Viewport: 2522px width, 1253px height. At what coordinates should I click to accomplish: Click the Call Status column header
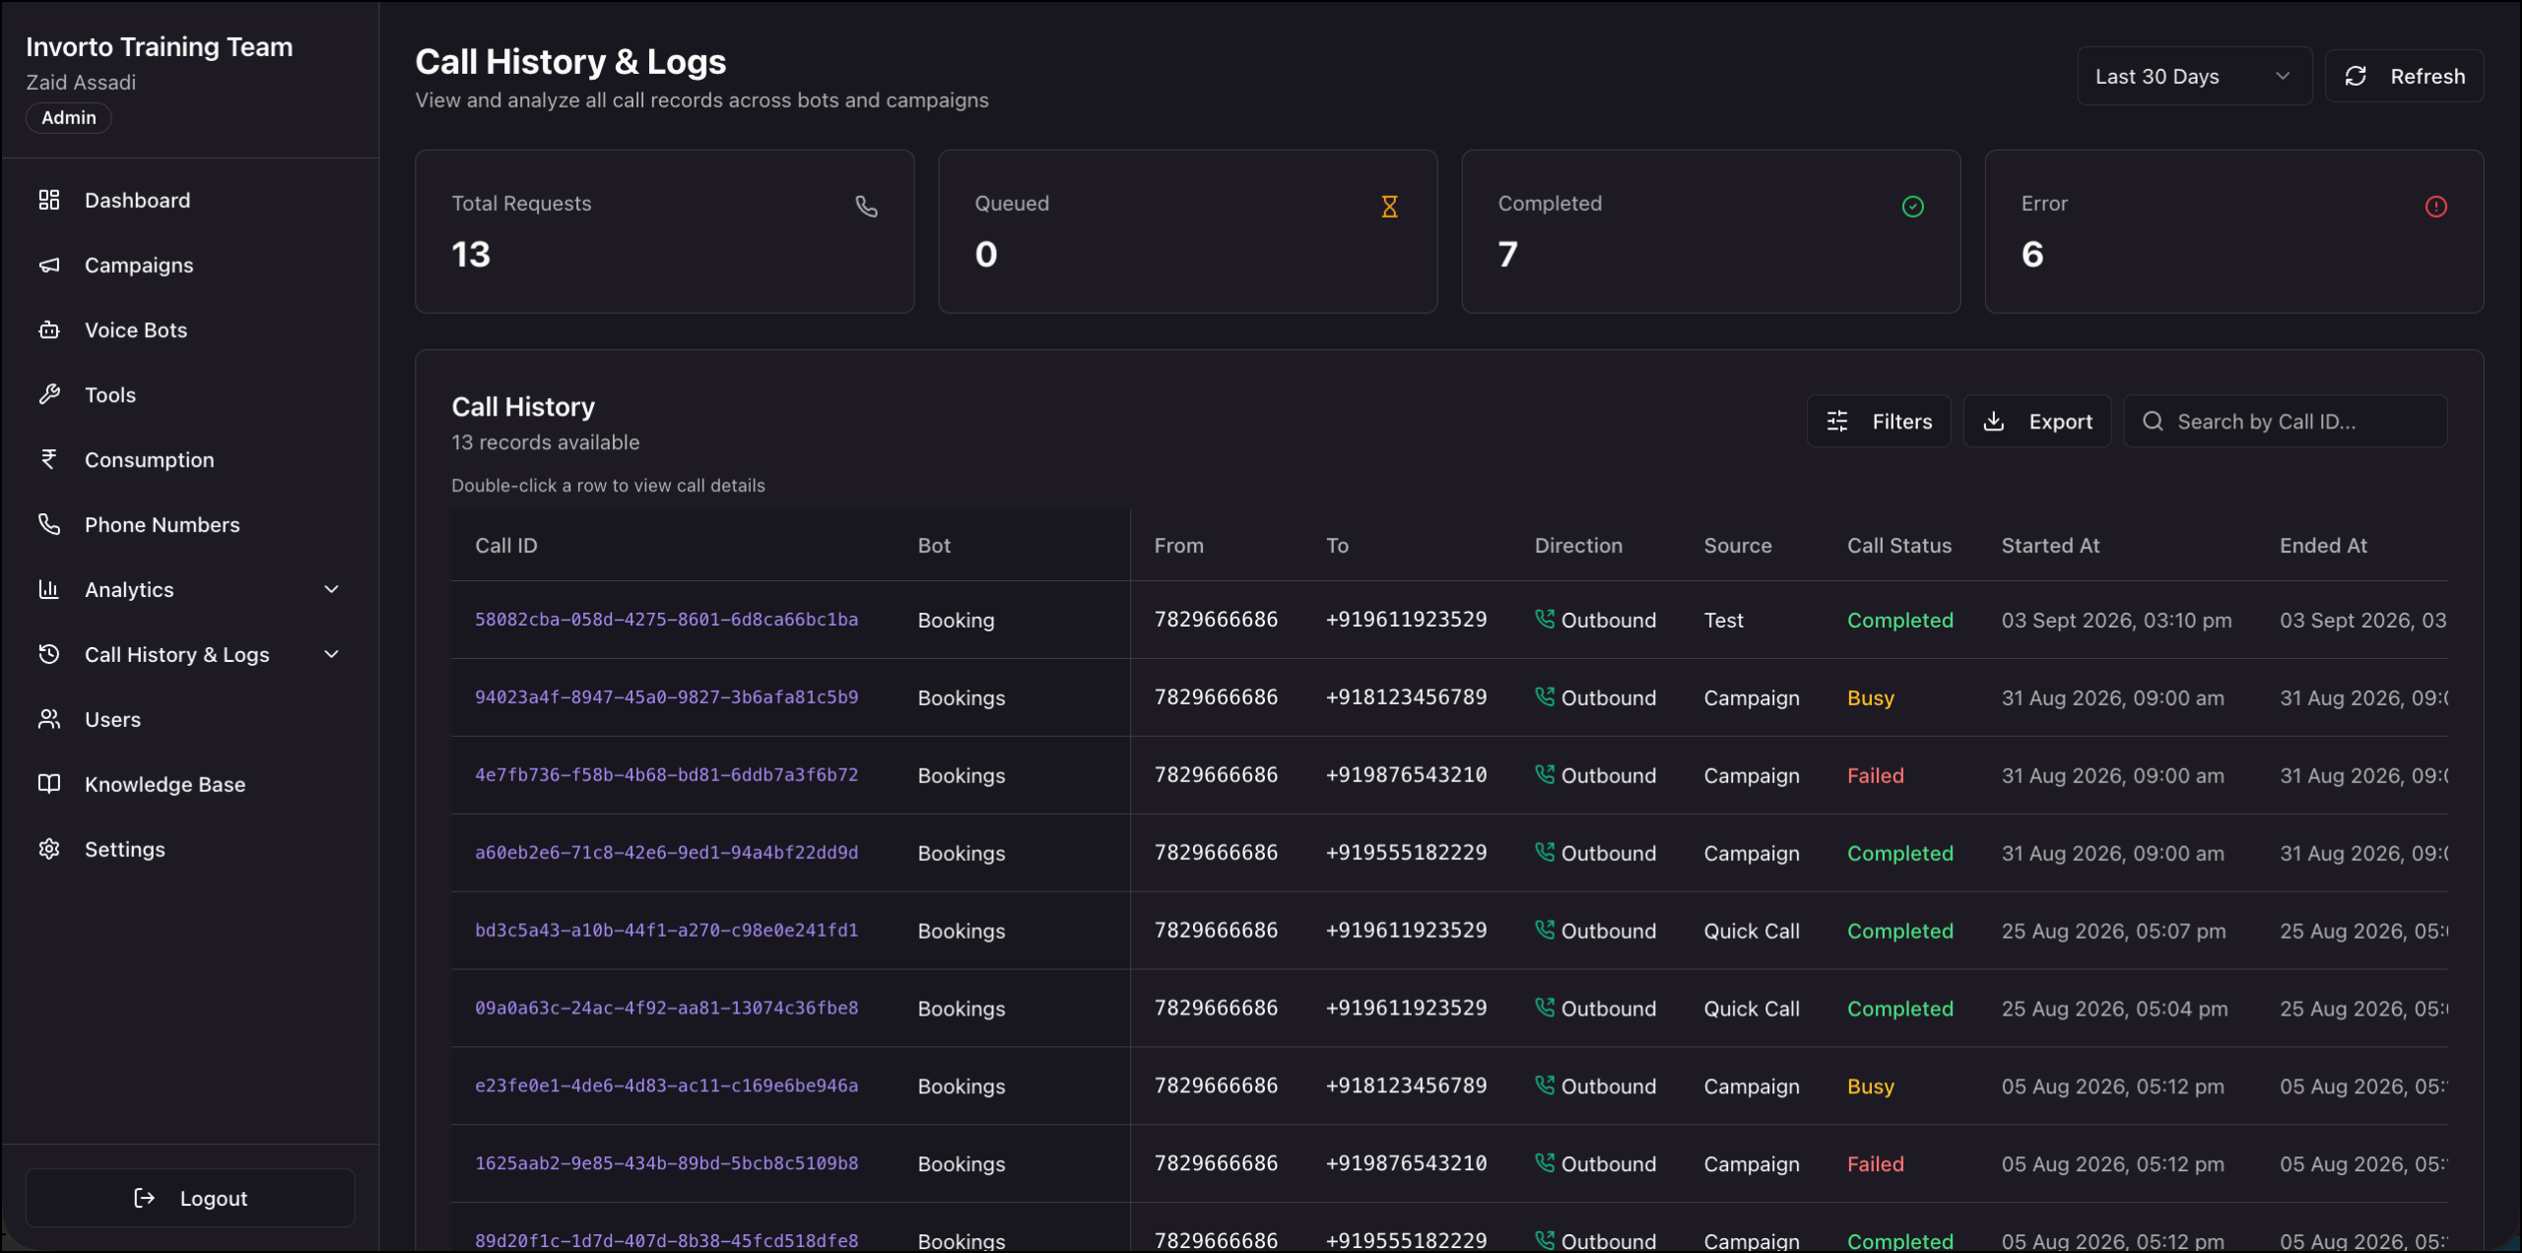pyautogui.click(x=1899, y=546)
